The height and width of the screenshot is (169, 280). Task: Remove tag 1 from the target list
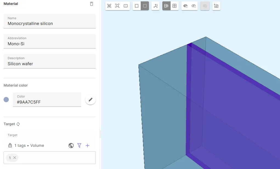coord(15,158)
